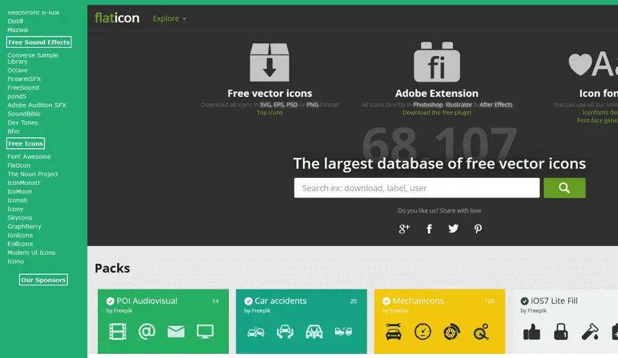Open the iOS7 Lite Fill pack title
The width and height of the screenshot is (618, 358).
point(554,301)
